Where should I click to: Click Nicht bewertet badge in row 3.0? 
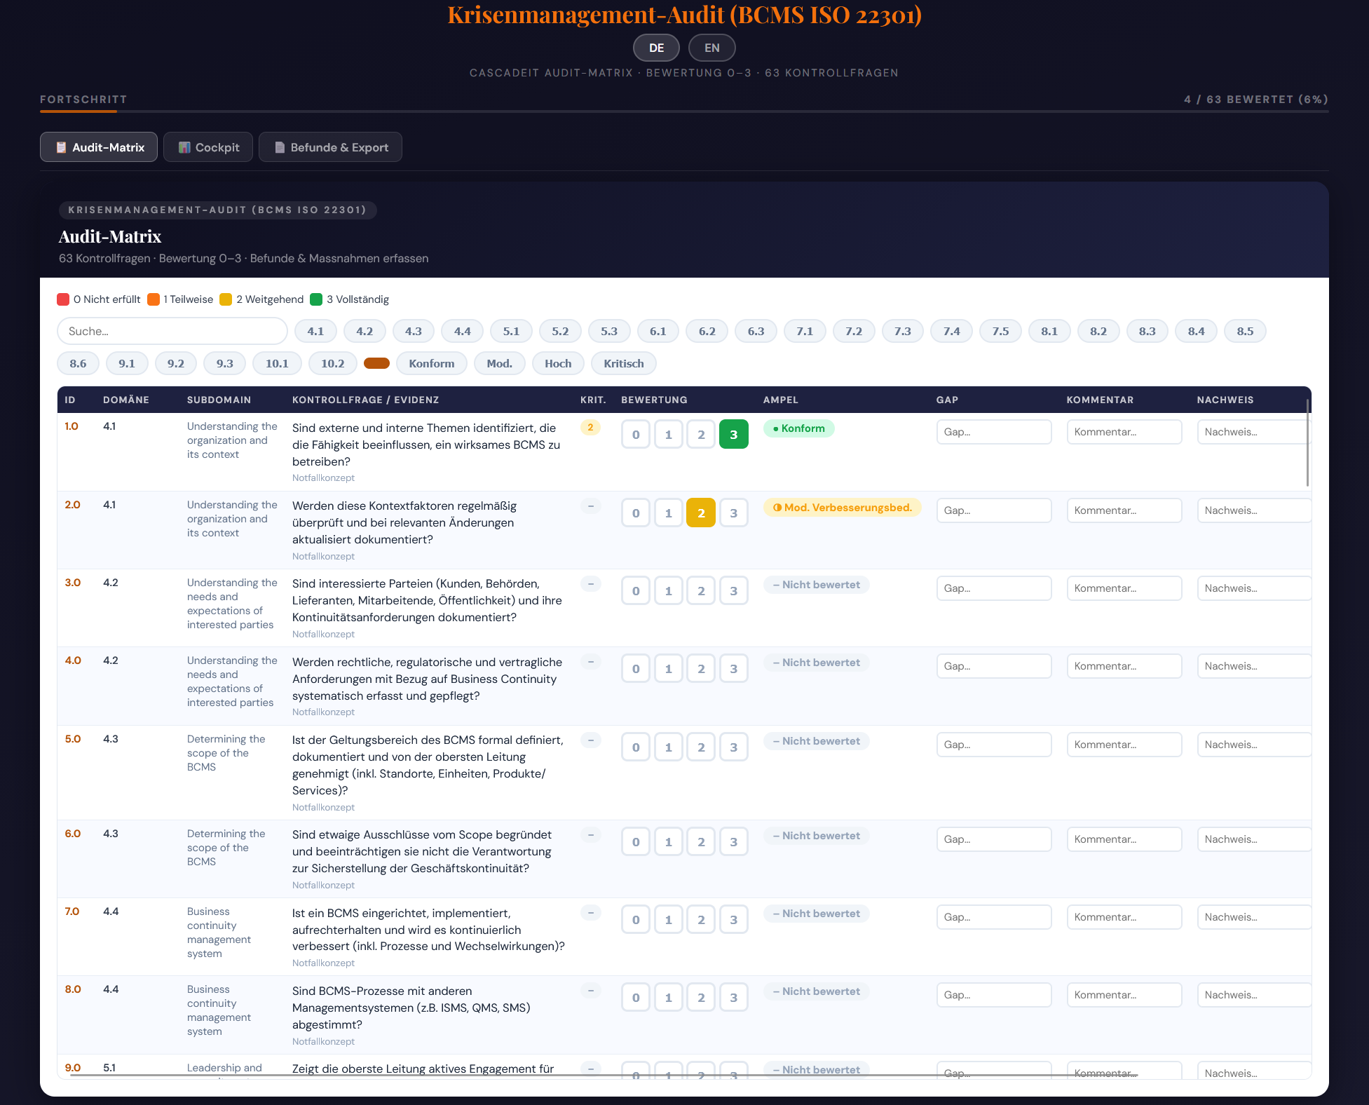tap(816, 585)
